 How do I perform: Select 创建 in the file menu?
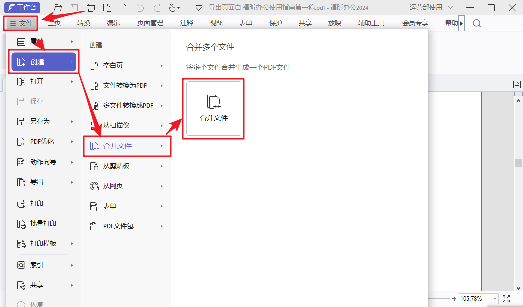(x=44, y=62)
